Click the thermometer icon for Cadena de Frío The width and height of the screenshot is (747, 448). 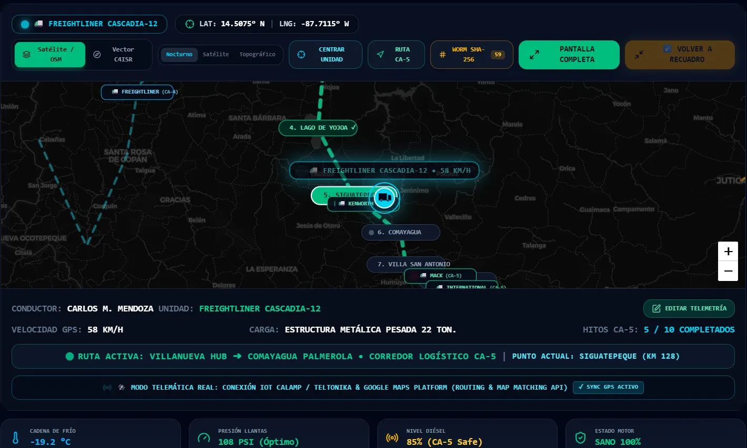click(x=15, y=437)
